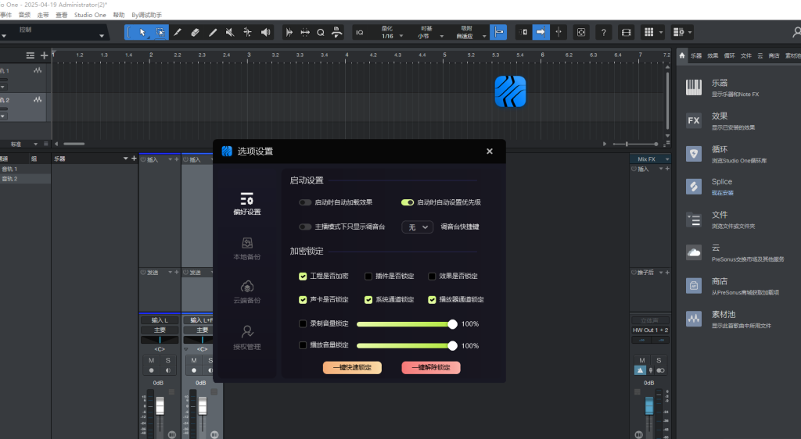Click the macro grid icon
Image resolution: width=801 pixels, height=439 pixels.
coord(648,32)
